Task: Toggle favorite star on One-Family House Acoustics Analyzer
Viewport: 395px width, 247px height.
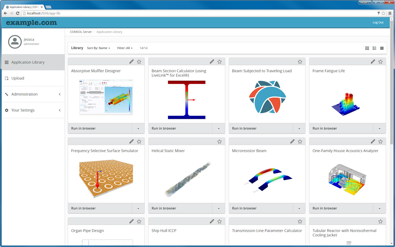Action: click(380, 142)
